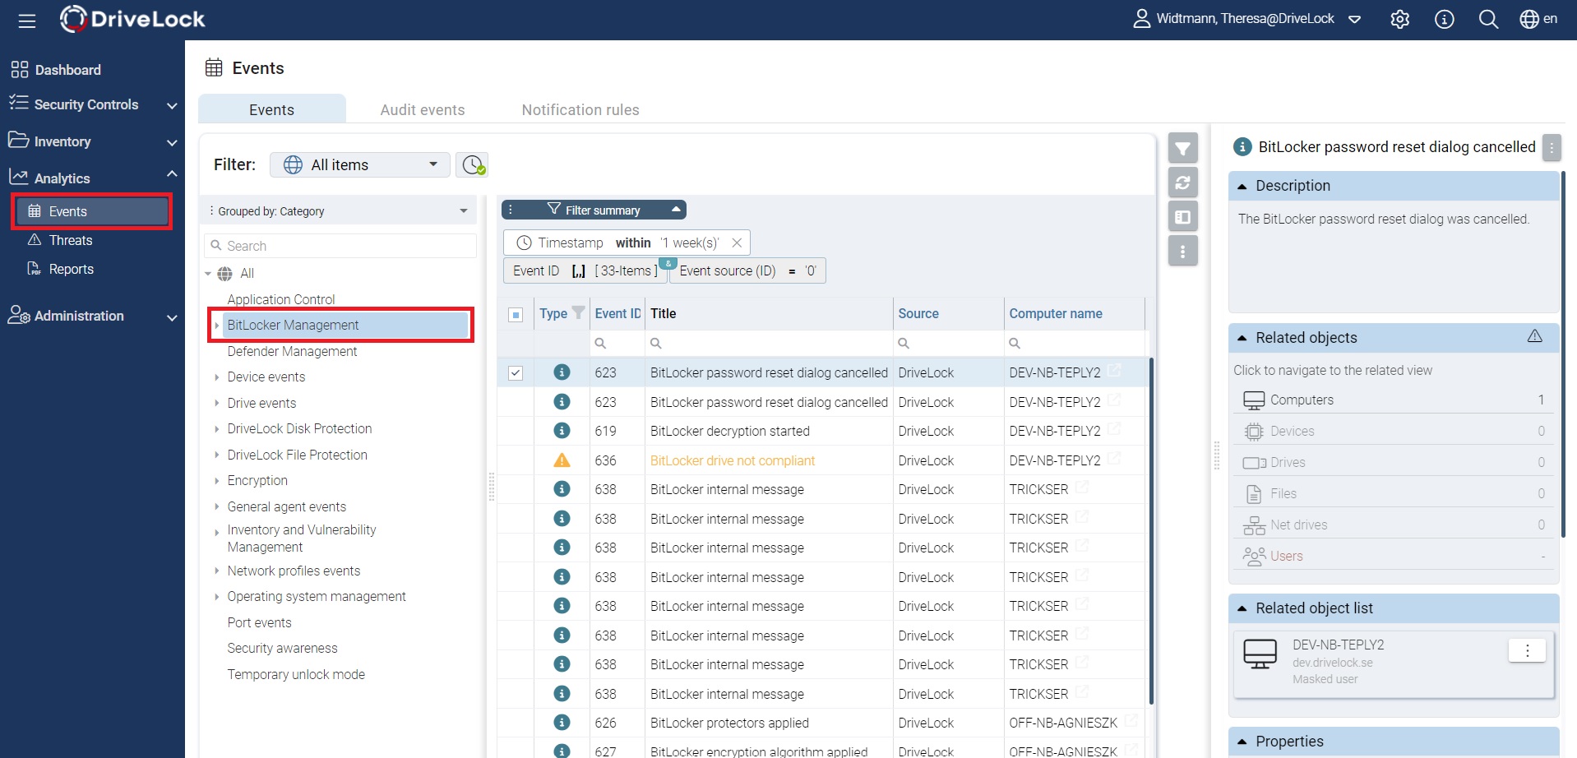Open the information icon in header
Viewport: 1577px width, 758px height.
[x=1445, y=19]
